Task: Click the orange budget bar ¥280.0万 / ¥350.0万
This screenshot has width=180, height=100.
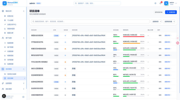Action: (x=134, y=43)
